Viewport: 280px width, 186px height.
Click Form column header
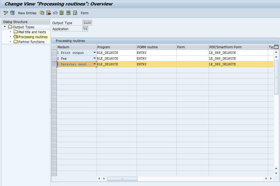point(193,47)
